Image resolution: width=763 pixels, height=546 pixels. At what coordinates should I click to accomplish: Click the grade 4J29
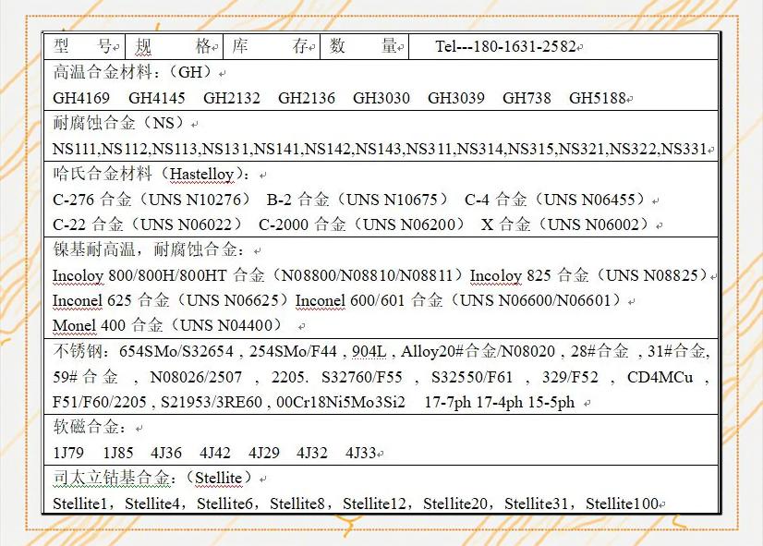264,453
